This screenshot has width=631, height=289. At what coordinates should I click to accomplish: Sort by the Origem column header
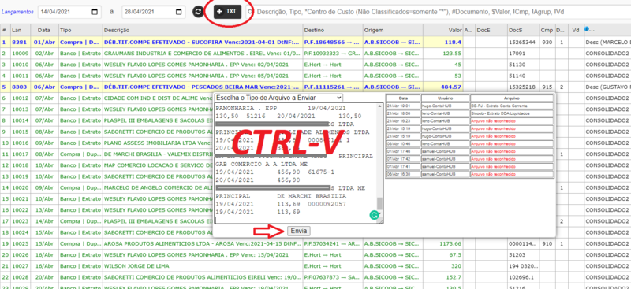[392, 30]
